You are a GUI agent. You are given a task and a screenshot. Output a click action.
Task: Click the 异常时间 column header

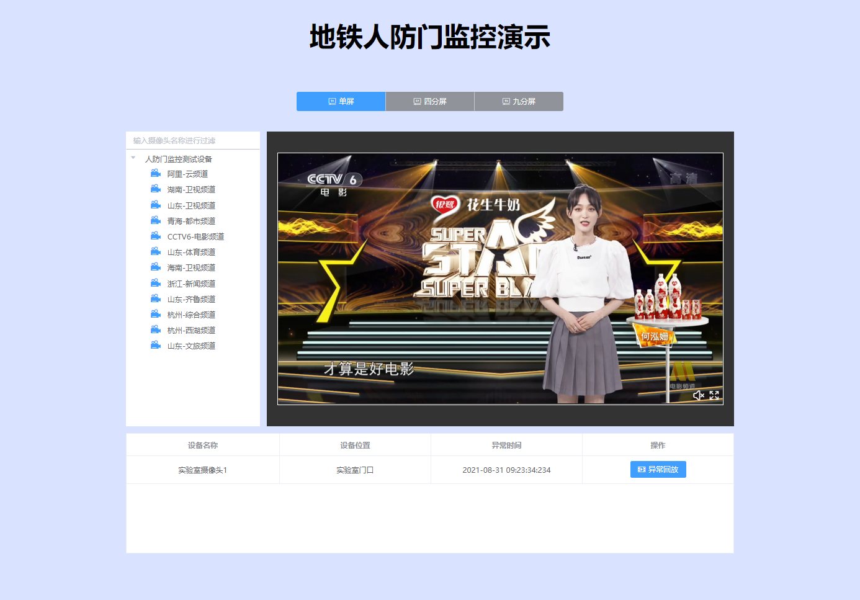[506, 446]
